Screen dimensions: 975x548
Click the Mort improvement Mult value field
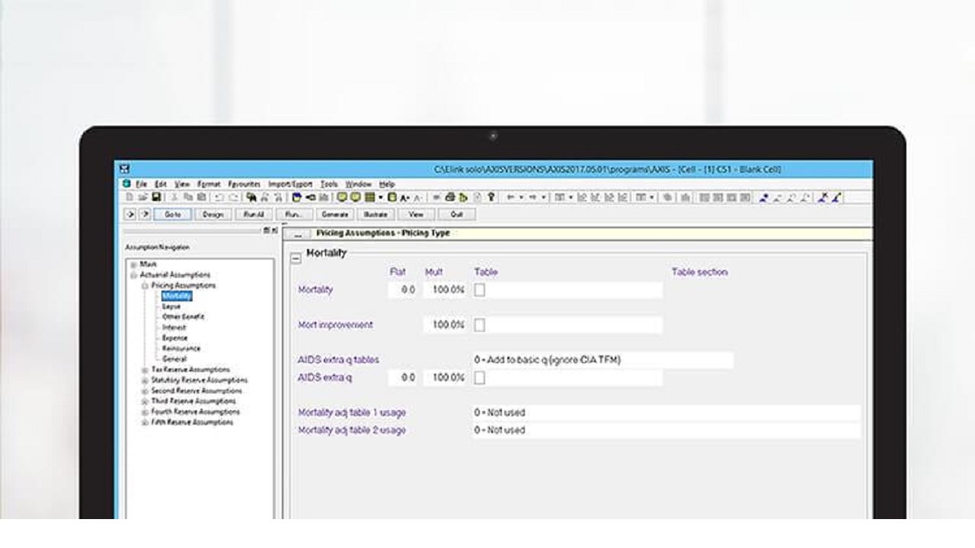tap(445, 325)
